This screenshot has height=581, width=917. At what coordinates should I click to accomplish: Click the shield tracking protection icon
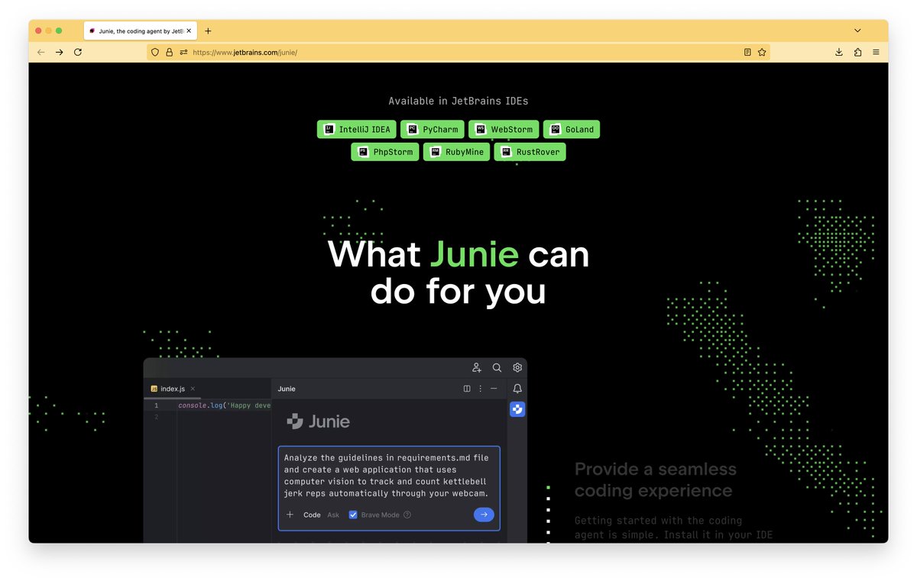155,53
